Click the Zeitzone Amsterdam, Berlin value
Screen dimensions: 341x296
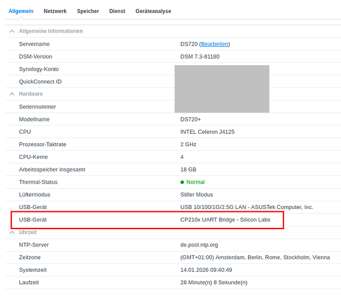point(255,258)
